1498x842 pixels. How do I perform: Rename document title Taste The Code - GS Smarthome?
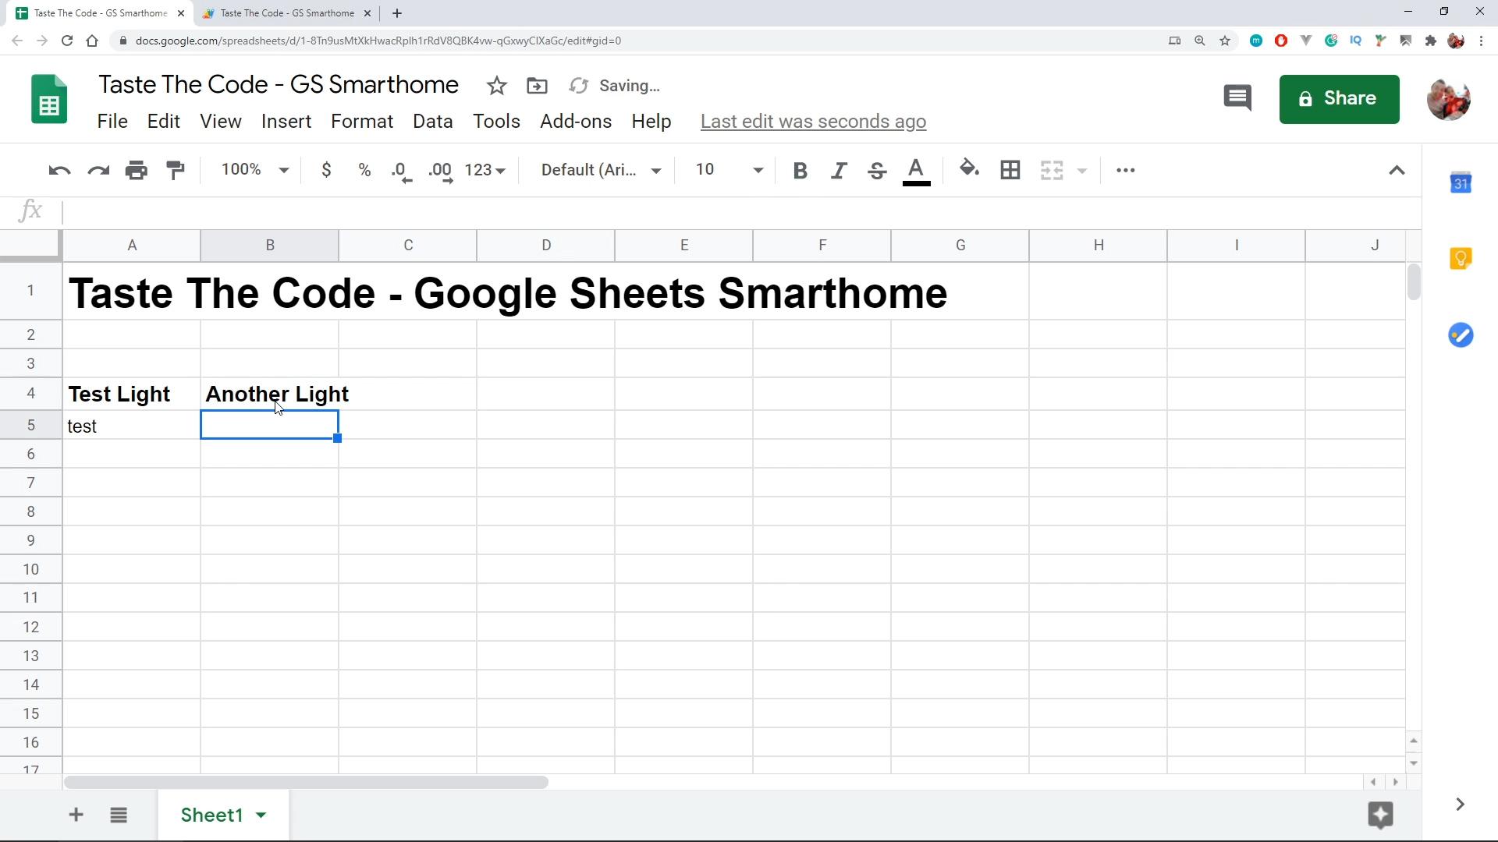point(279,84)
